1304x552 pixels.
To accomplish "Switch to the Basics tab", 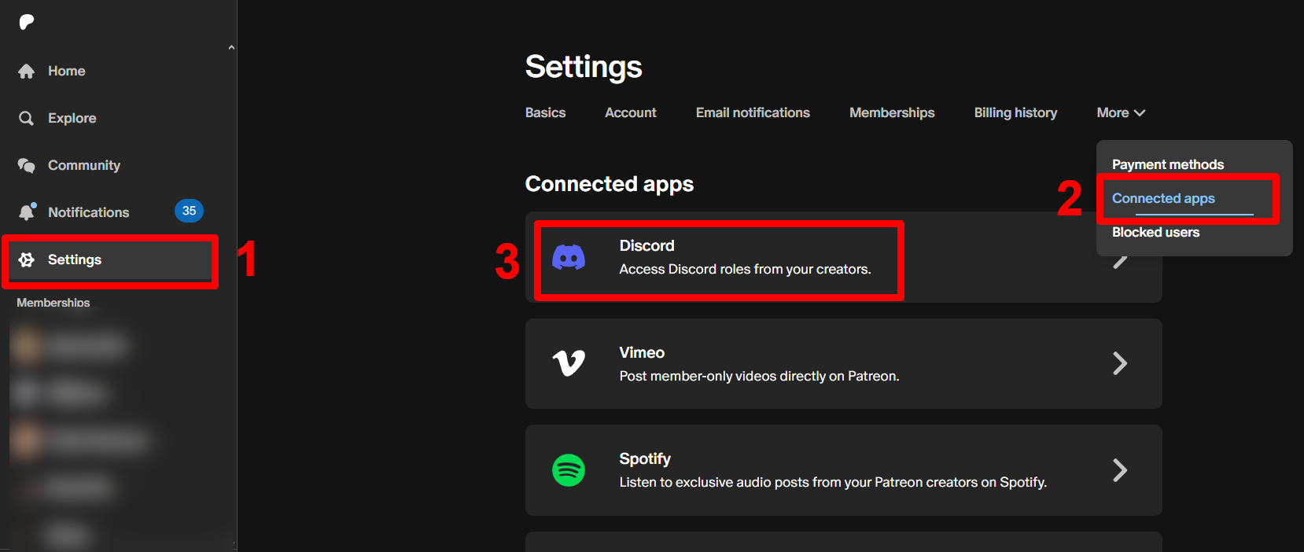I will click(546, 113).
